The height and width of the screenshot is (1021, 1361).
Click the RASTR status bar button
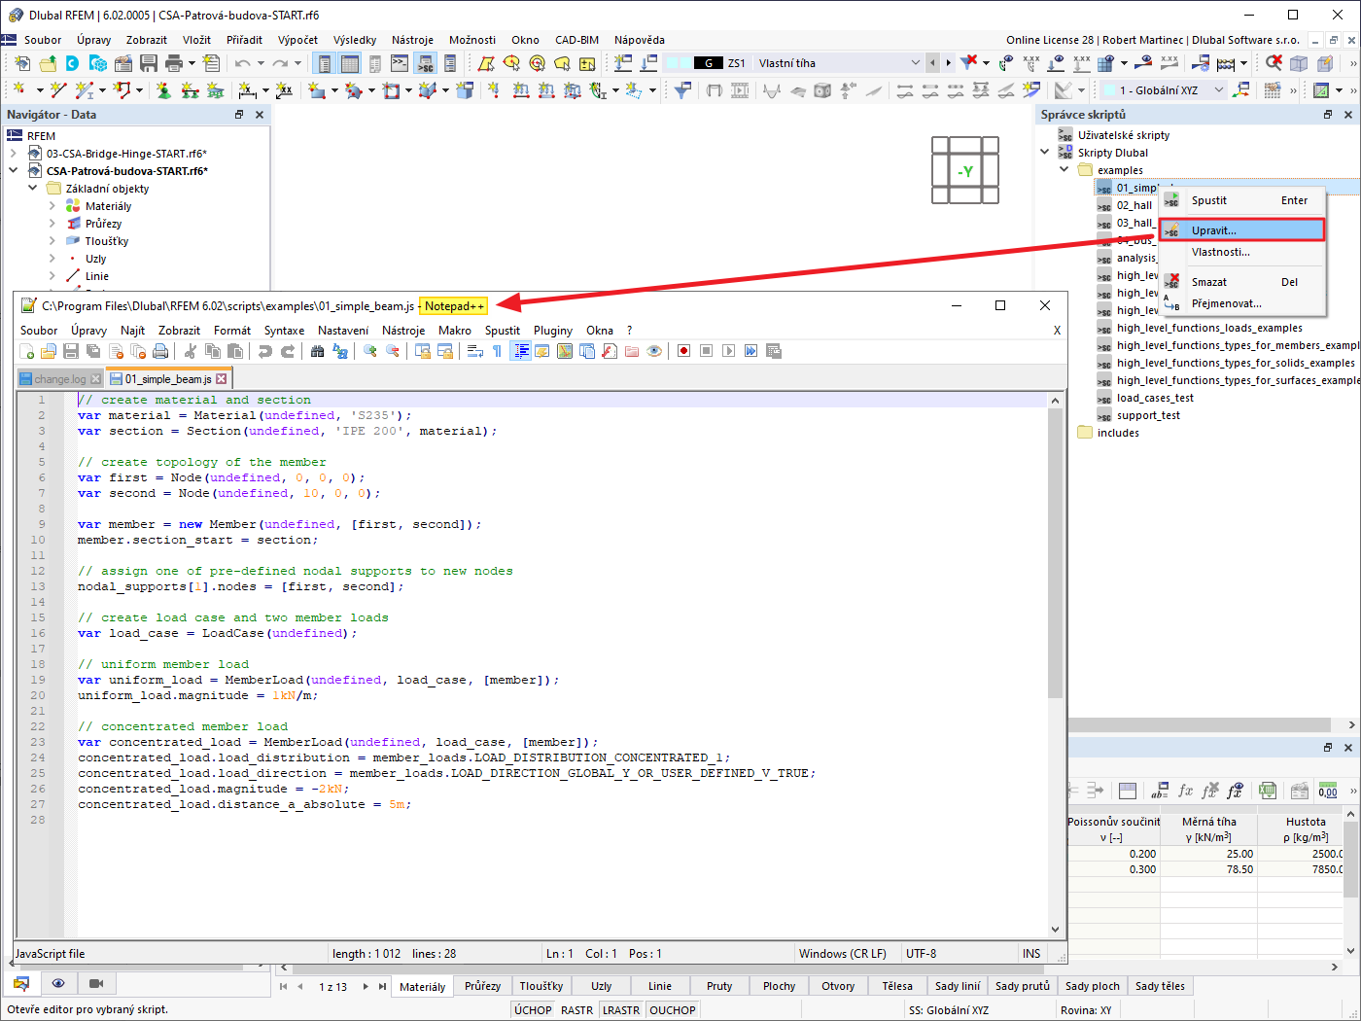point(576,1010)
